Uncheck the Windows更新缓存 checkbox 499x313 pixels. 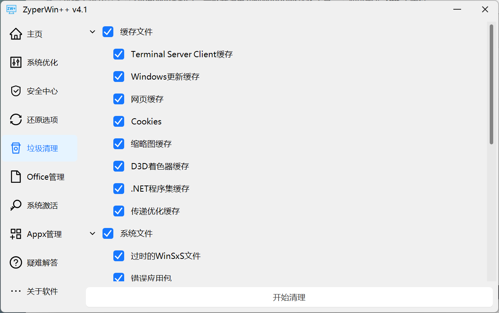pos(119,77)
